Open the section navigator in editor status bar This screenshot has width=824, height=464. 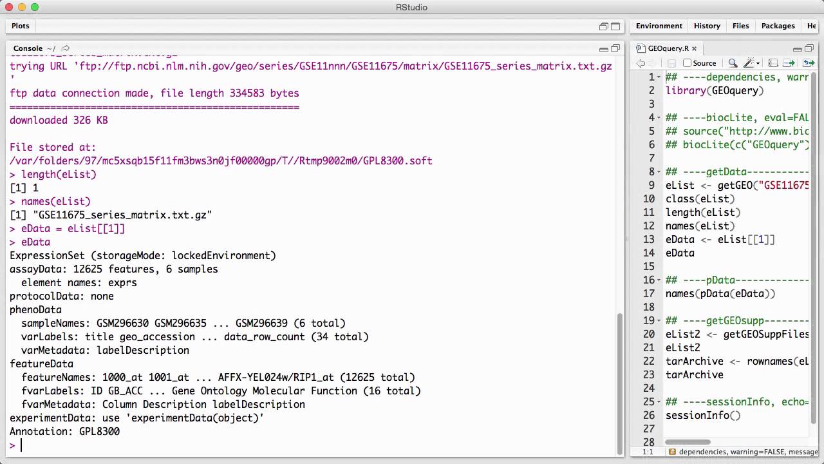point(744,452)
